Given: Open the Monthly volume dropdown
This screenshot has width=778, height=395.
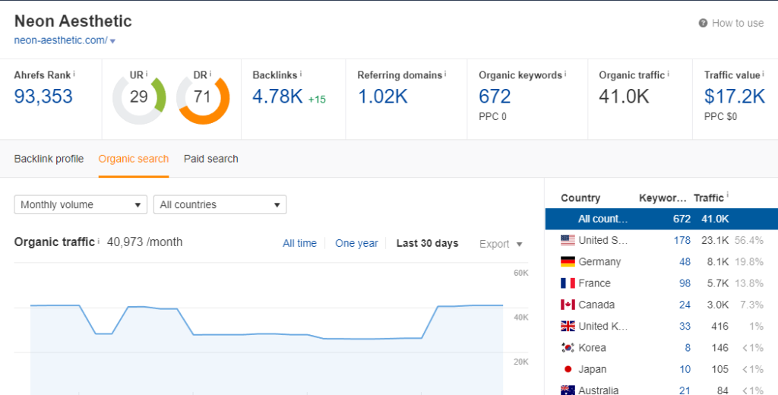Looking at the screenshot, I should pyautogui.click(x=81, y=204).
